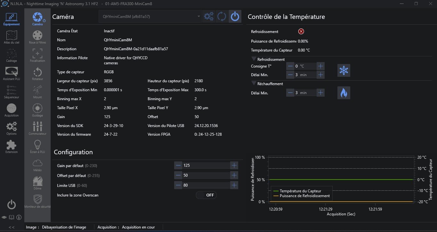Start warming with the flame icon
Screen dimensions: 437x232
point(344,93)
